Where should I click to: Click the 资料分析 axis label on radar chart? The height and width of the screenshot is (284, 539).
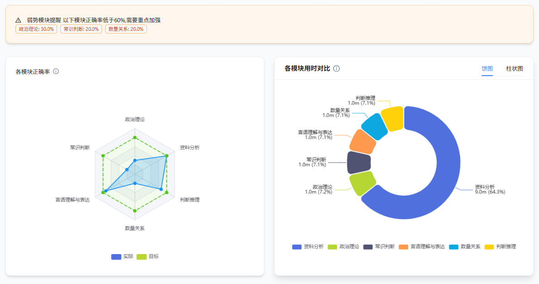(189, 148)
